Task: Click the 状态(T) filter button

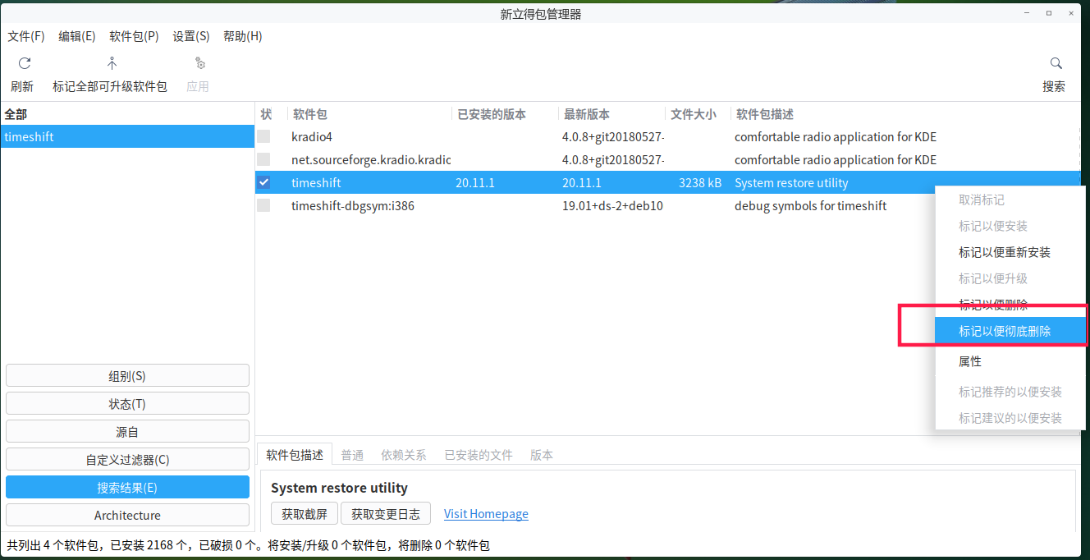Action: click(127, 404)
